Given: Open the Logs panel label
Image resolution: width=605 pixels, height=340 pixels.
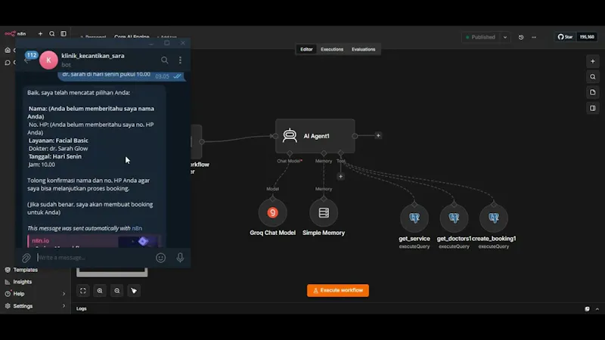Looking at the screenshot, I should tap(82, 308).
